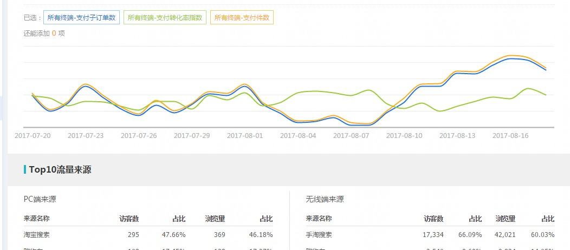Screen dimensions: 570x250
Task: Select the 2017-08-04 date label on the chart axis
Action: 298,136
